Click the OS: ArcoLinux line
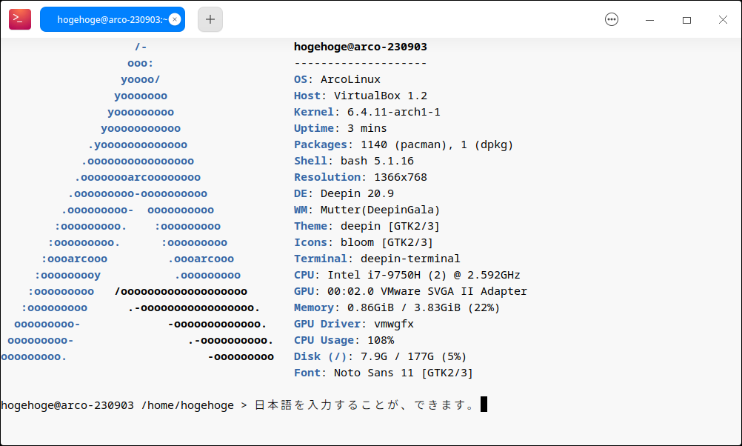The height and width of the screenshot is (446, 742). tap(338, 79)
